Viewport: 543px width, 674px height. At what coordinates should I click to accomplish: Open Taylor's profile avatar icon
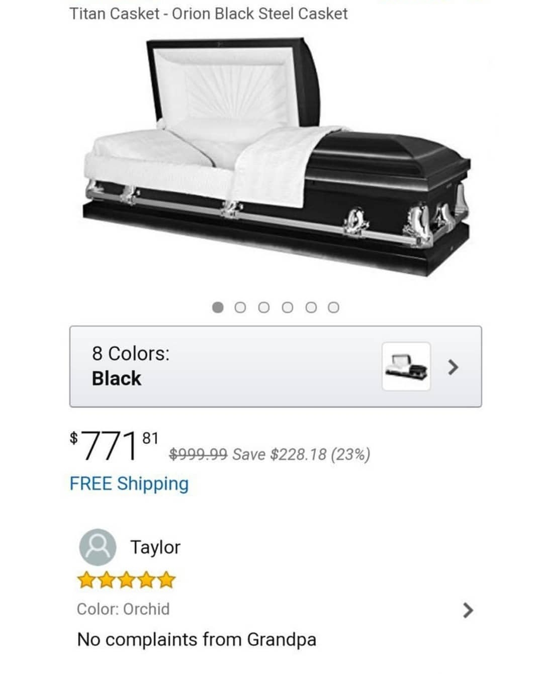point(98,547)
